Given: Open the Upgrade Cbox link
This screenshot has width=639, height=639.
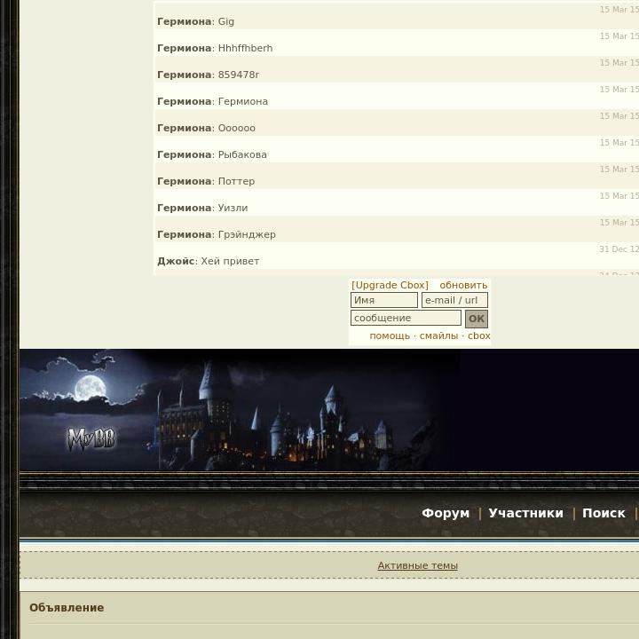Looking at the screenshot, I should click(x=390, y=285).
